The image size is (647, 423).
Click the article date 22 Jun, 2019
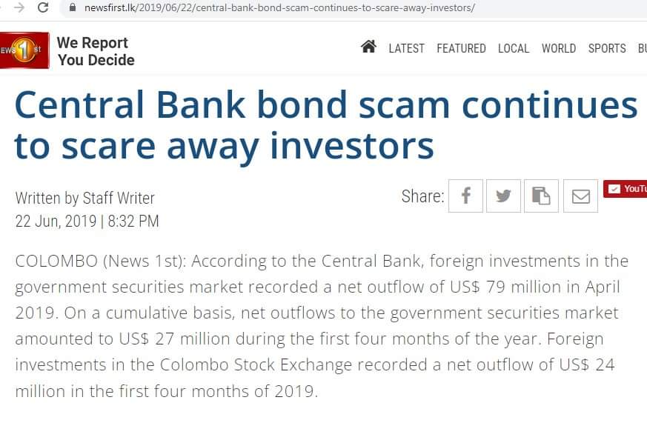pyautogui.click(x=56, y=222)
